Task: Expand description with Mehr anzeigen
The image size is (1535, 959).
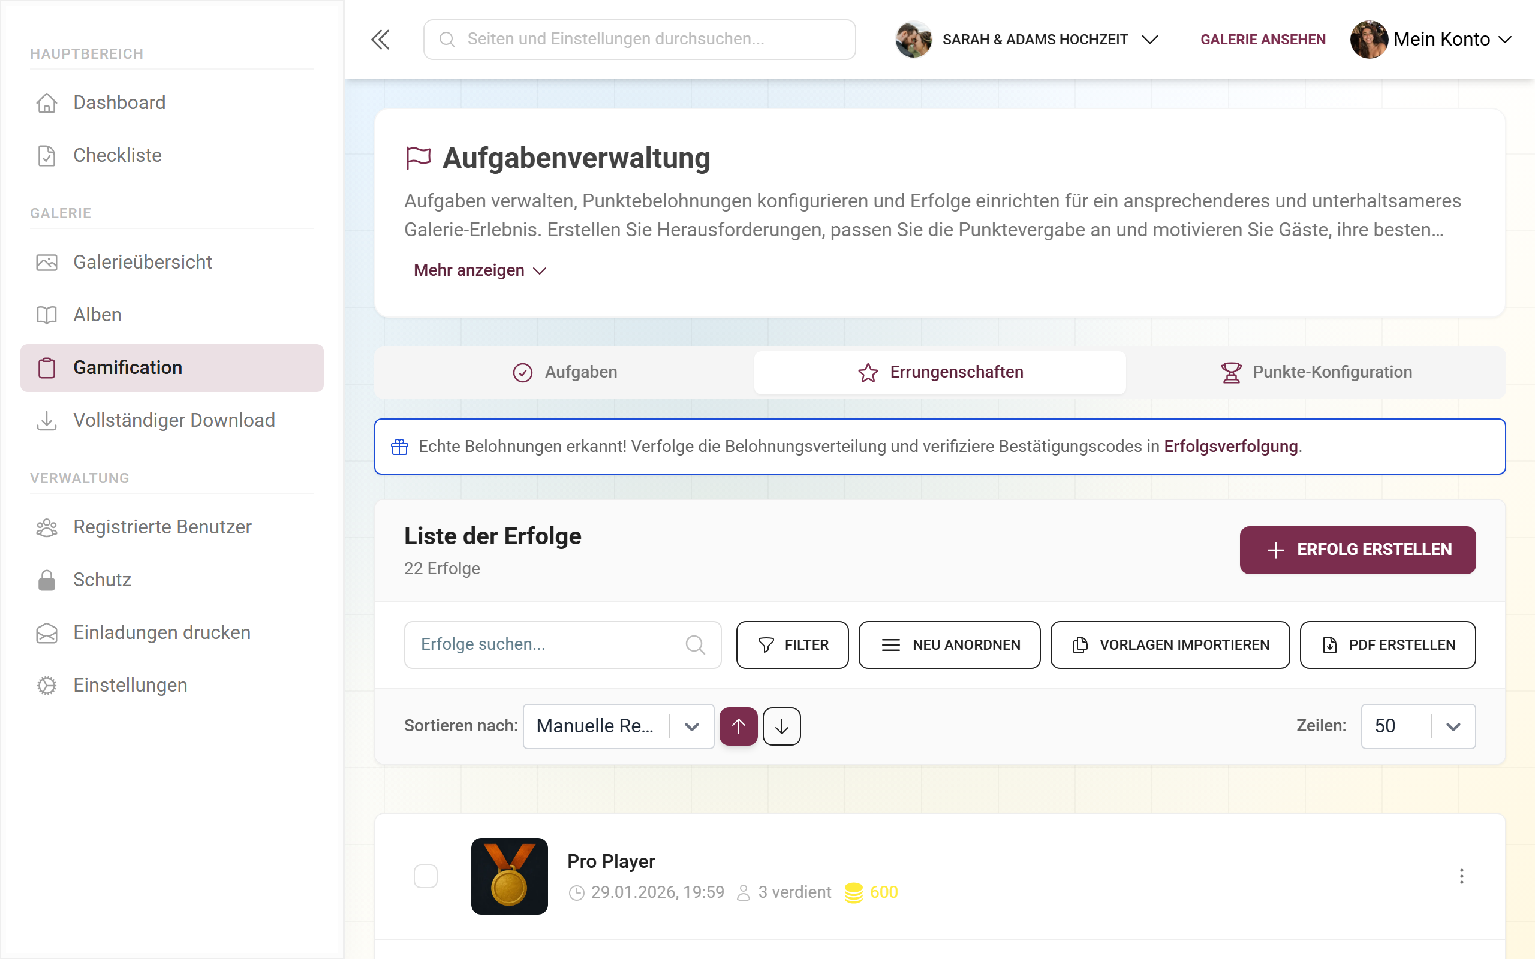Action: 480,270
